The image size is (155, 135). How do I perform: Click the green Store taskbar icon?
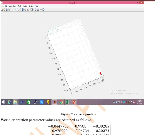(29, 102)
